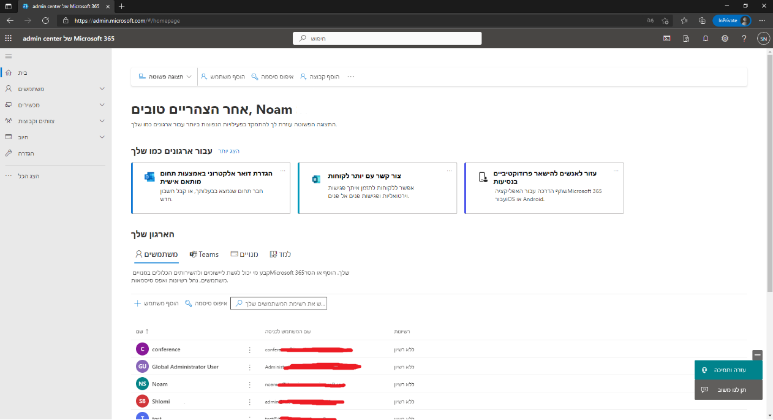Open the tab actions menu icon

9,6
